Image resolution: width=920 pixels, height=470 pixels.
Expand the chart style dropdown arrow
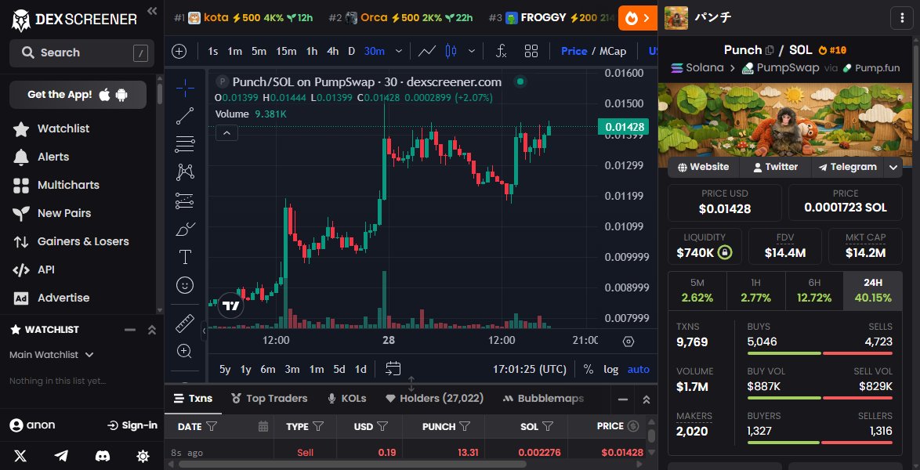(471, 51)
